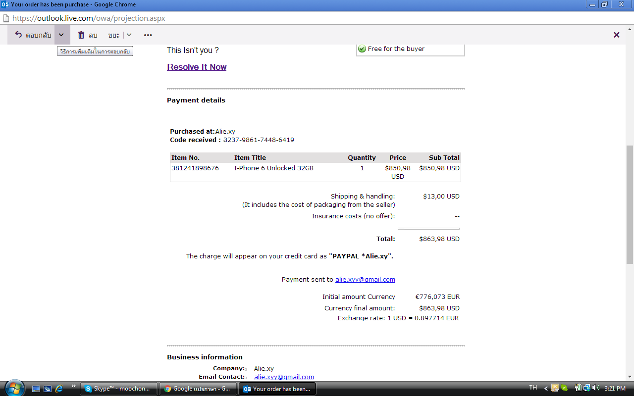Click the 'Sub Total' column header
Screen dimensions: 634x396
(444, 158)
